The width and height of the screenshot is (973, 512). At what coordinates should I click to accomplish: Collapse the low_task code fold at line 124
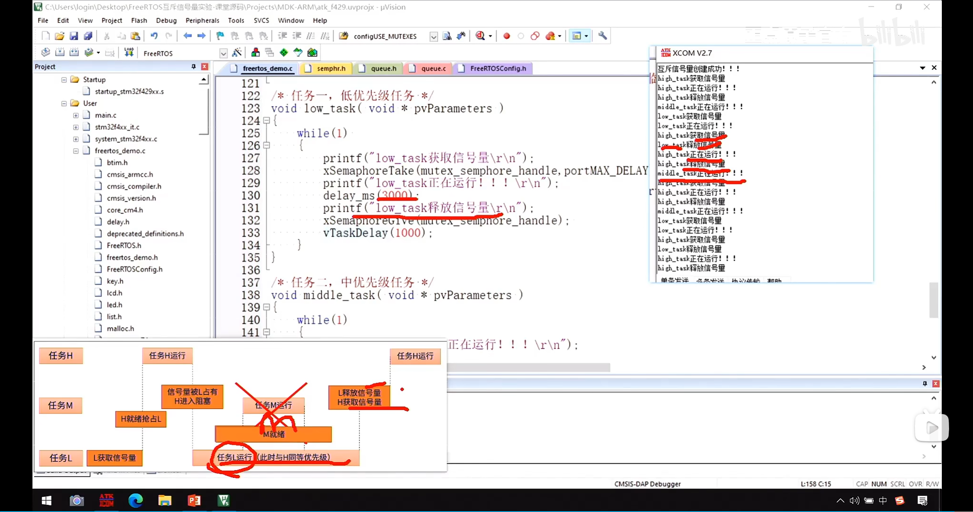pos(266,121)
